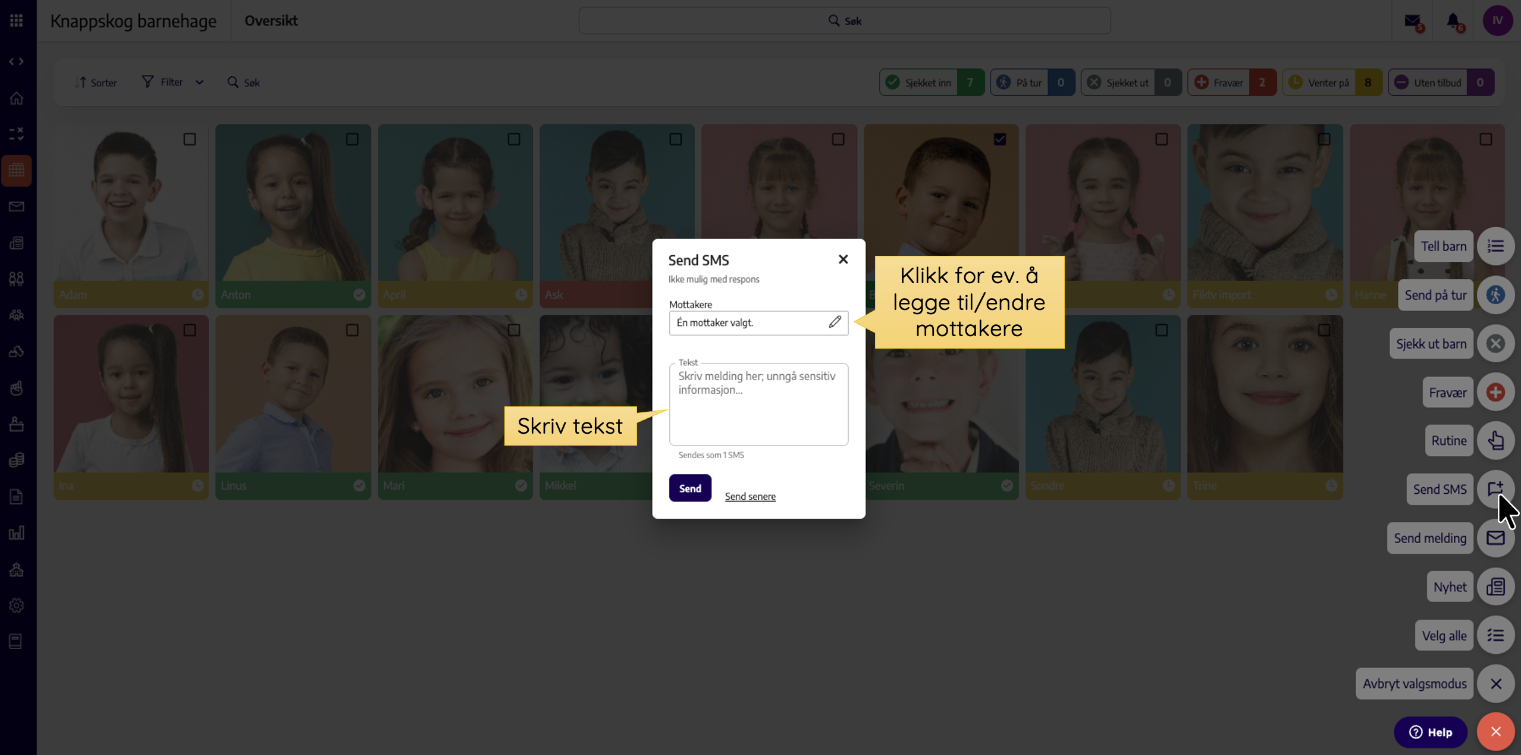1521x755 pixels.
Task: Open the home icon in sidebar
Action: pyautogui.click(x=17, y=98)
